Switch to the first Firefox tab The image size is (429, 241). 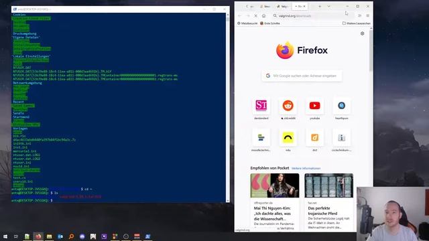[250, 6]
